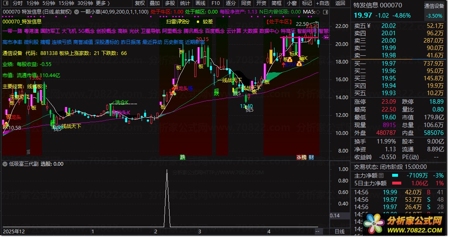Switch to the 1分钟 period

coord(33,3)
